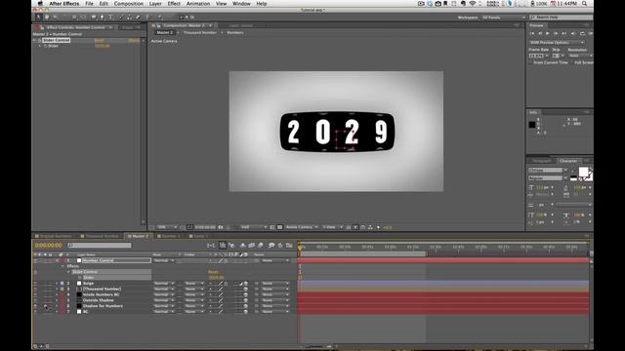Expand Slider property in Effect Controls
This screenshot has height=351, width=625.
click(x=40, y=46)
